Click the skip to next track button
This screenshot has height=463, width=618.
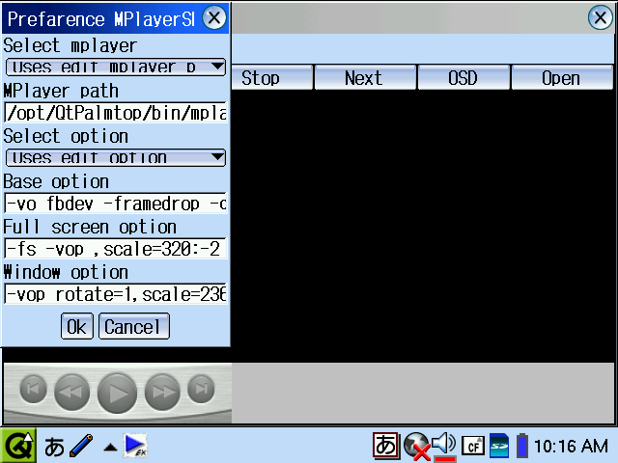[201, 389]
